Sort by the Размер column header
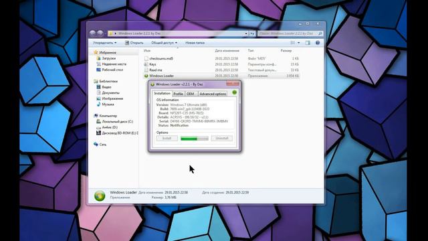The height and width of the screenshot is (241, 428). point(286,51)
